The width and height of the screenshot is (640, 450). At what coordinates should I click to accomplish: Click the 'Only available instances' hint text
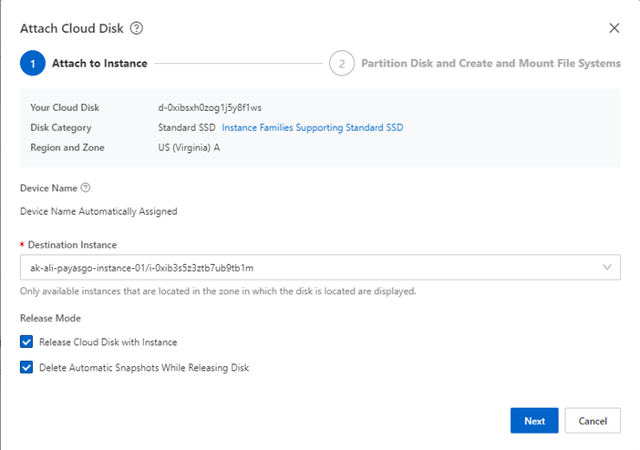coord(218,291)
